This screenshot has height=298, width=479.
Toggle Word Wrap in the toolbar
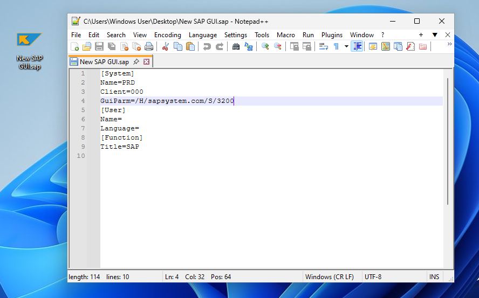click(x=324, y=47)
